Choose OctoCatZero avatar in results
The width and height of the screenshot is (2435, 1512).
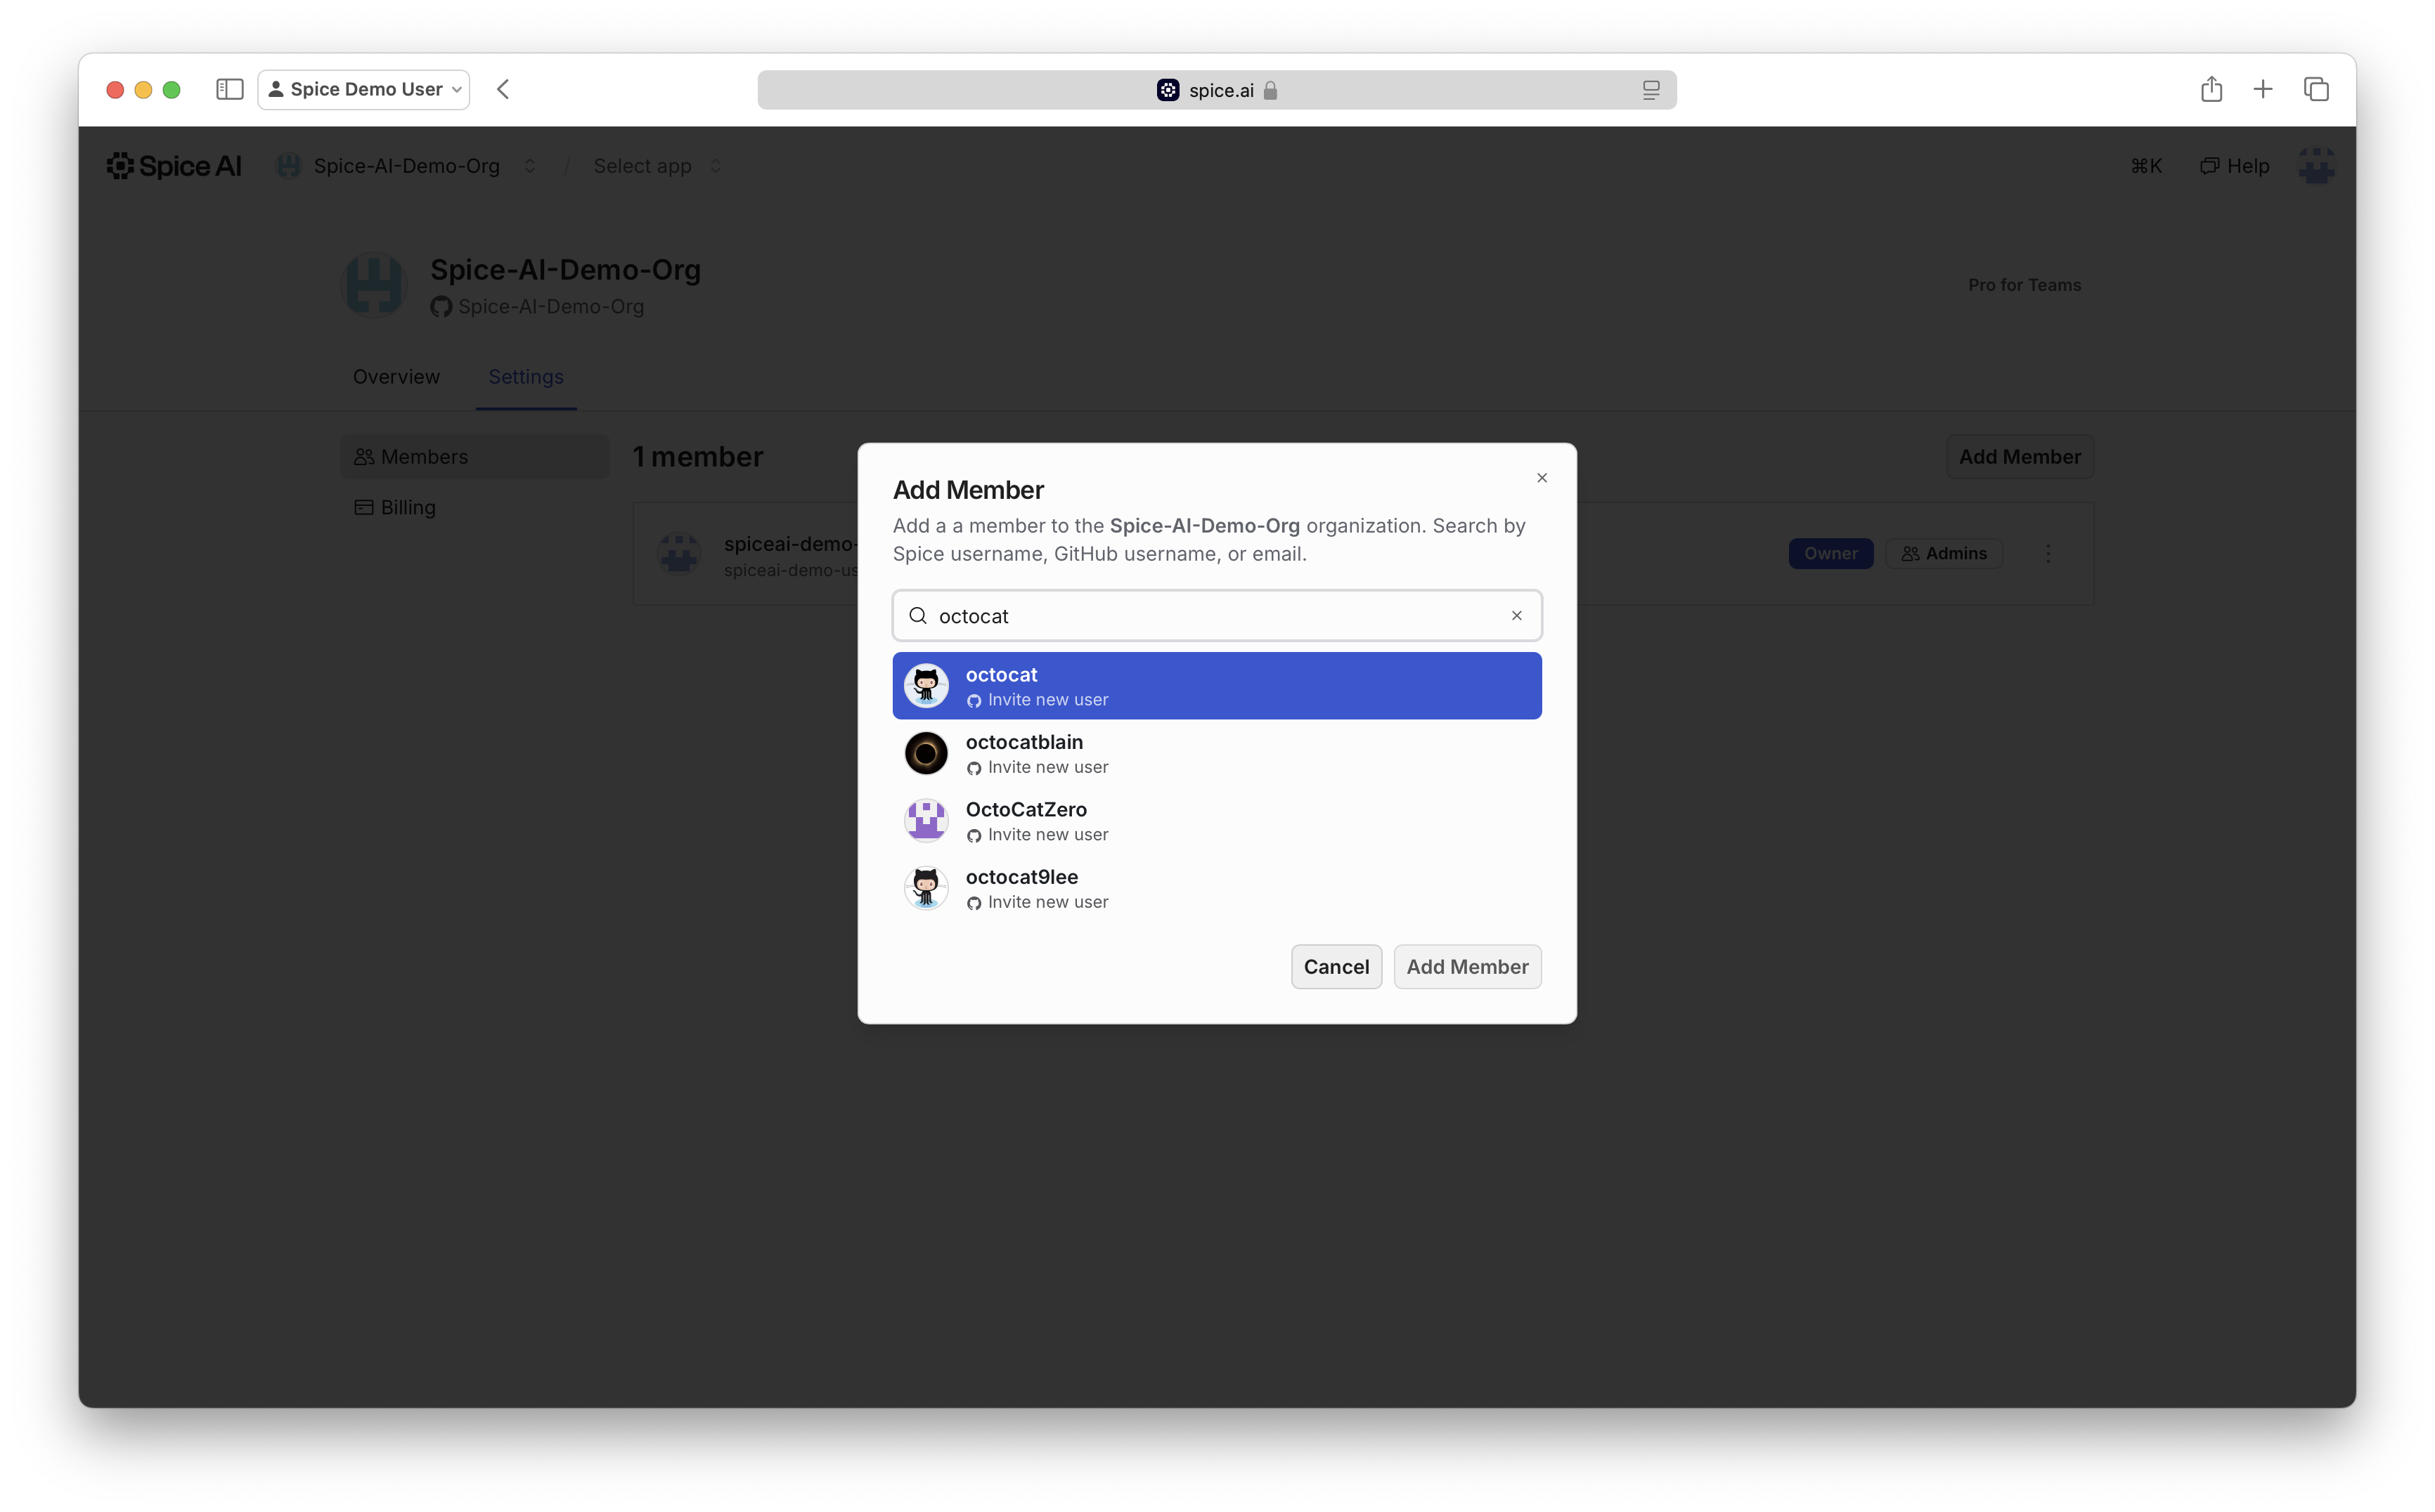pos(925,821)
